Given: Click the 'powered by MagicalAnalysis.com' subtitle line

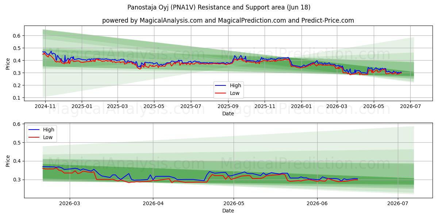Looking at the screenshot, I should [x=228, y=20].
